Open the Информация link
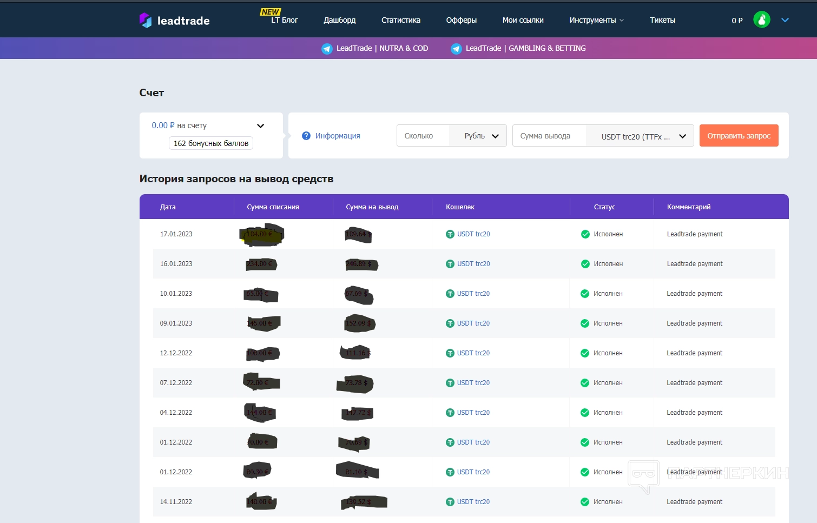Screen dimensions: 817x523 point(338,136)
